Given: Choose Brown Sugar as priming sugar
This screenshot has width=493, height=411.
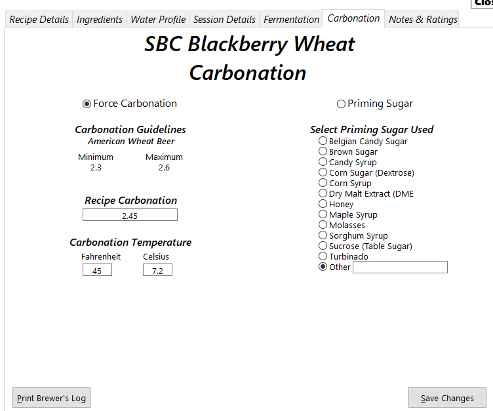Looking at the screenshot, I should click(x=323, y=151).
